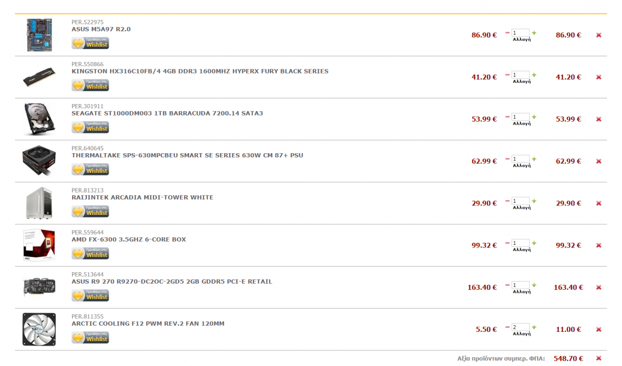Remove ASUS M5A97 R2.0 from the cart
This screenshot has width=622, height=366.
coord(599,35)
